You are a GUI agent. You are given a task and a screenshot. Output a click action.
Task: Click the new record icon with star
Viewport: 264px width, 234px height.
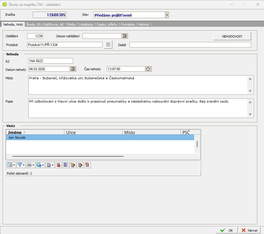(73, 165)
